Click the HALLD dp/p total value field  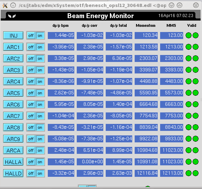[x=119, y=173]
